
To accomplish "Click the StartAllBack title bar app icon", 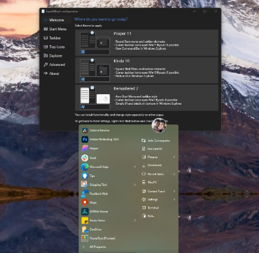I will coord(43,11).
